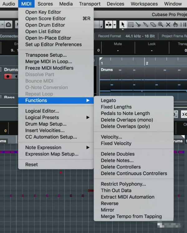Viewport: 187px width, 233px height.
Task: Open Expression Map Setup
Action: [x=56, y=154]
